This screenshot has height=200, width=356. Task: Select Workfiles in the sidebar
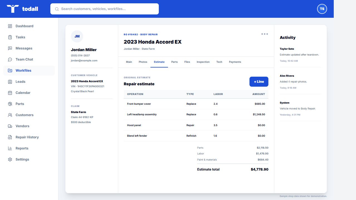29,71
